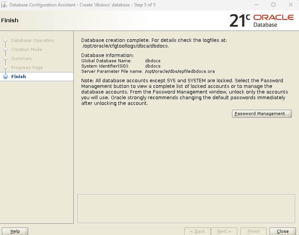The image size is (299, 235).
Task: Open the Password Management dialog
Action: 262,114
